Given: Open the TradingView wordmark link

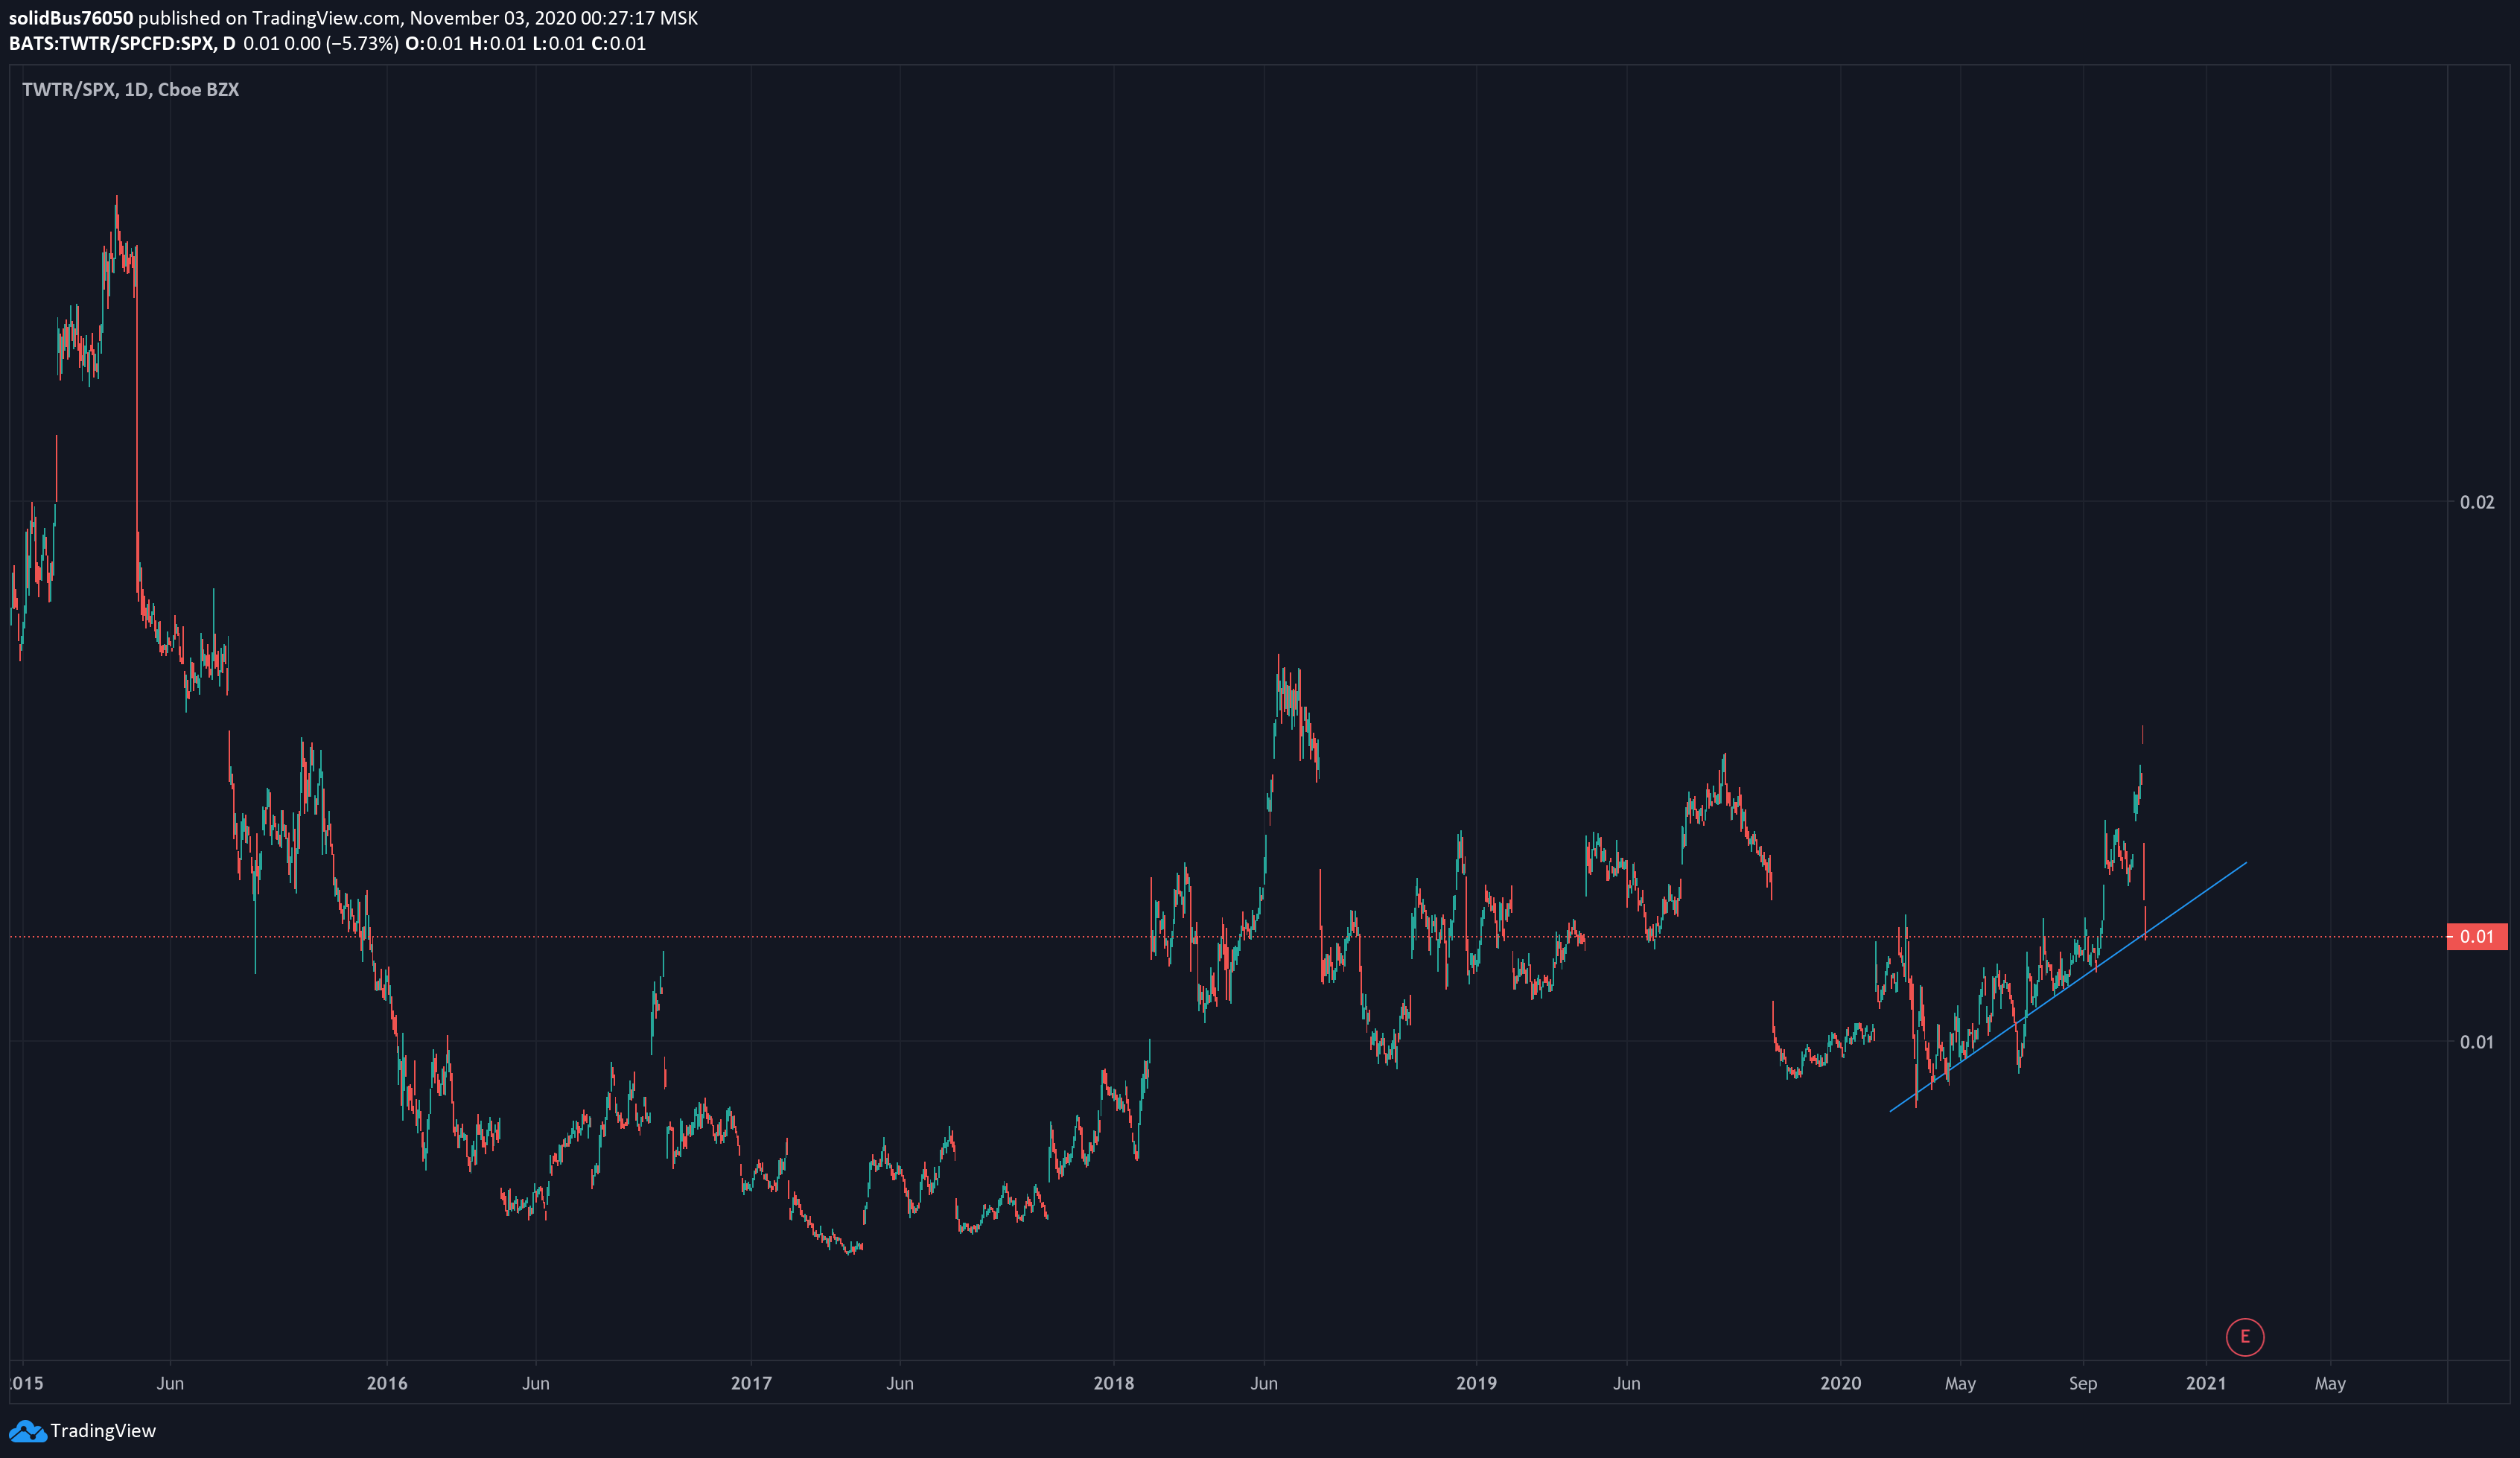Looking at the screenshot, I should (x=103, y=1431).
